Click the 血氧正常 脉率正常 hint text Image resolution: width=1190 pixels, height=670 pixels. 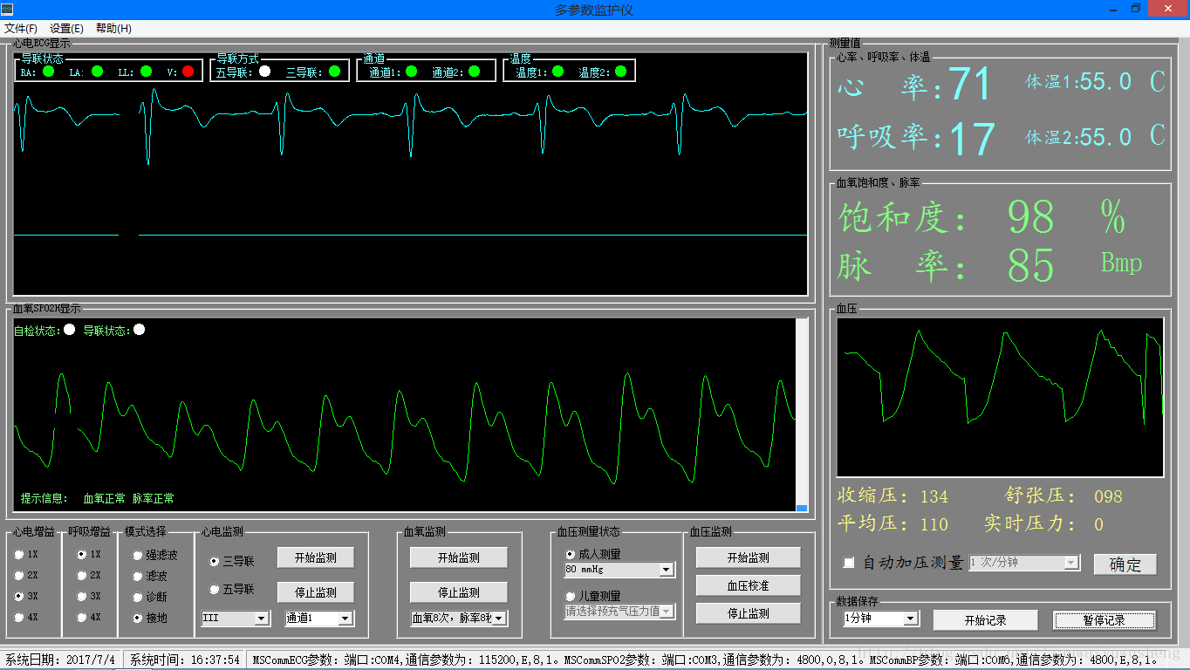coord(128,499)
